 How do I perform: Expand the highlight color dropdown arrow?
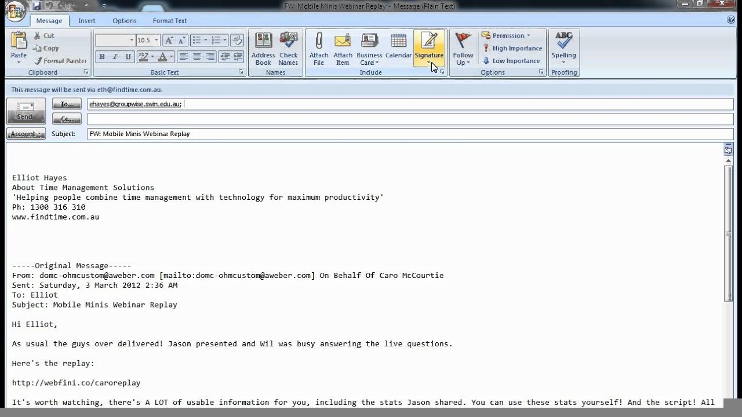pos(152,57)
